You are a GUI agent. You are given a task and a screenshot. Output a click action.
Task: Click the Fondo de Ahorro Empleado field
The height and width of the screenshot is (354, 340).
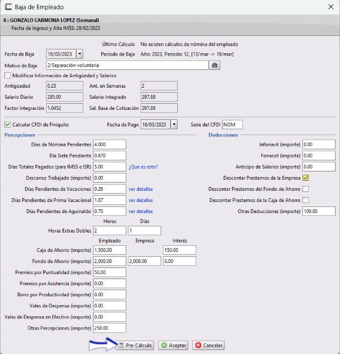[110, 261]
